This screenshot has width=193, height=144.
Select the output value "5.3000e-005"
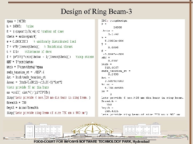pyautogui.click(x=114, y=41)
